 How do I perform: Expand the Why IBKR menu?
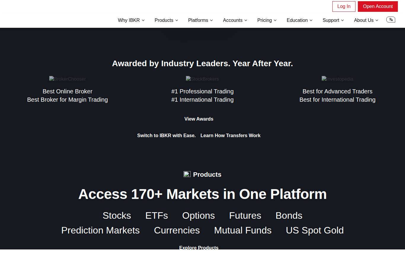131,20
